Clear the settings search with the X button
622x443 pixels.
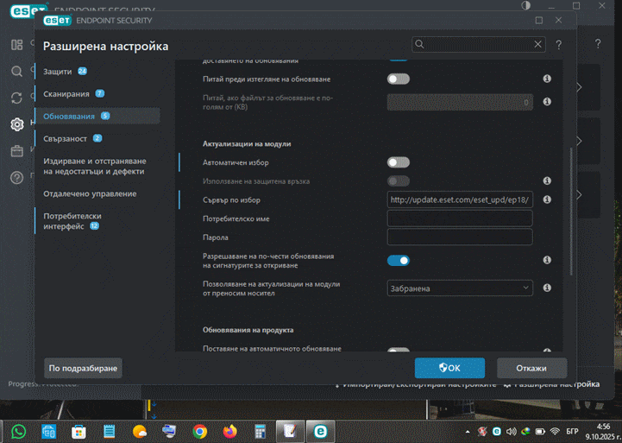point(537,44)
